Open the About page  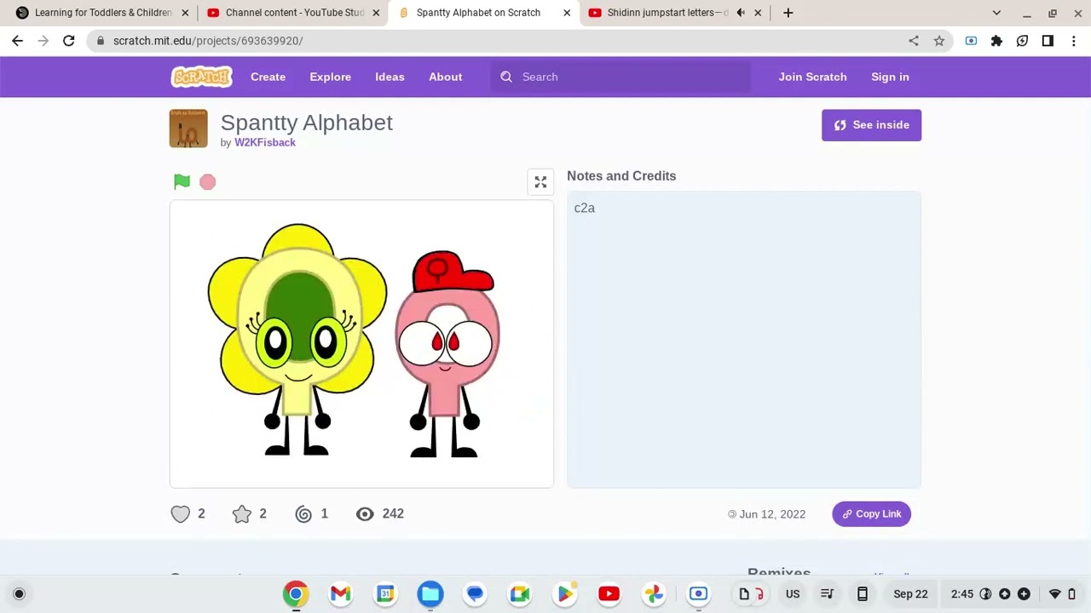[x=445, y=77]
